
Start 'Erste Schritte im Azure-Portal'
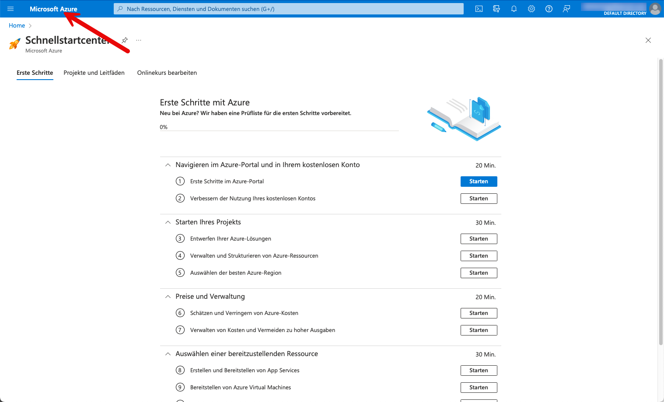click(479, 182)
